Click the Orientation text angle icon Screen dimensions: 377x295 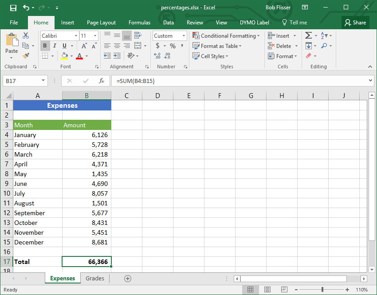(x=131, y=56)
